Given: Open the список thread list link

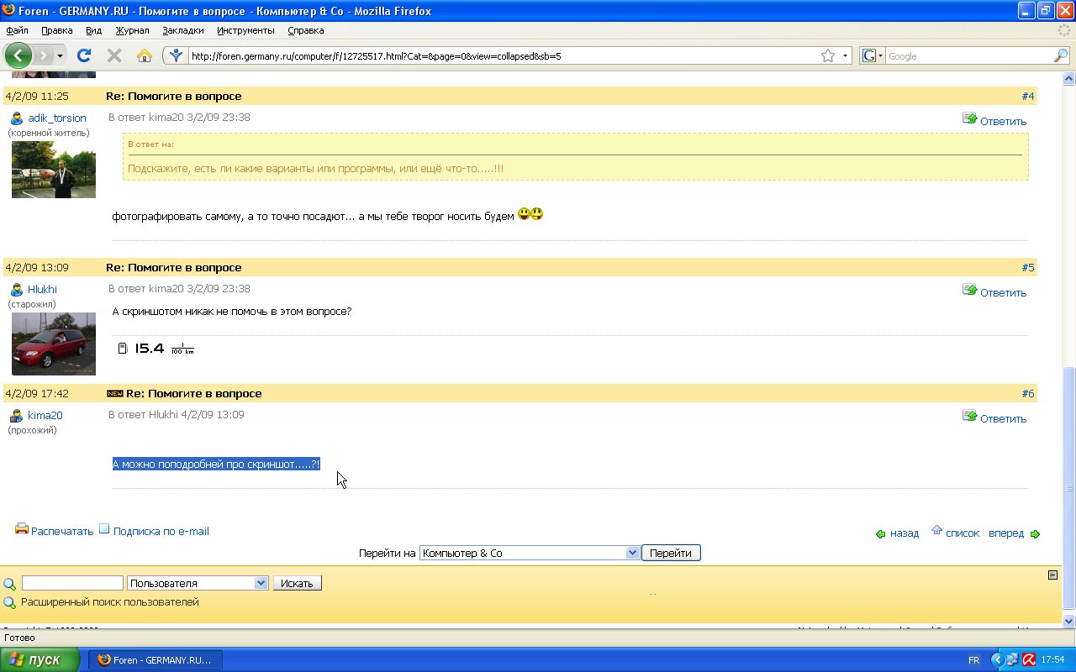Looking at the screenshot, I should (963, 533).
